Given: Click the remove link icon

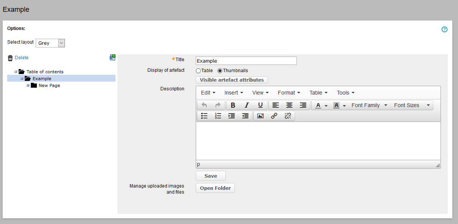Looking at the screenshot, I should [288, 116].
